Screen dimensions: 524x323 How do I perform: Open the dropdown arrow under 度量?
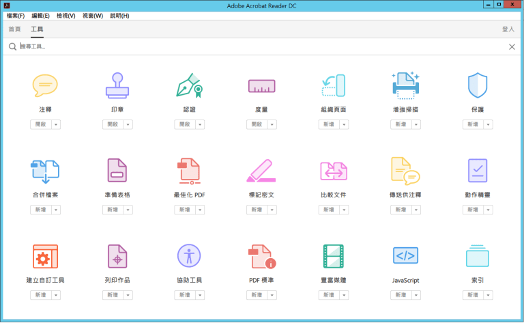click(x=272, y=124)
